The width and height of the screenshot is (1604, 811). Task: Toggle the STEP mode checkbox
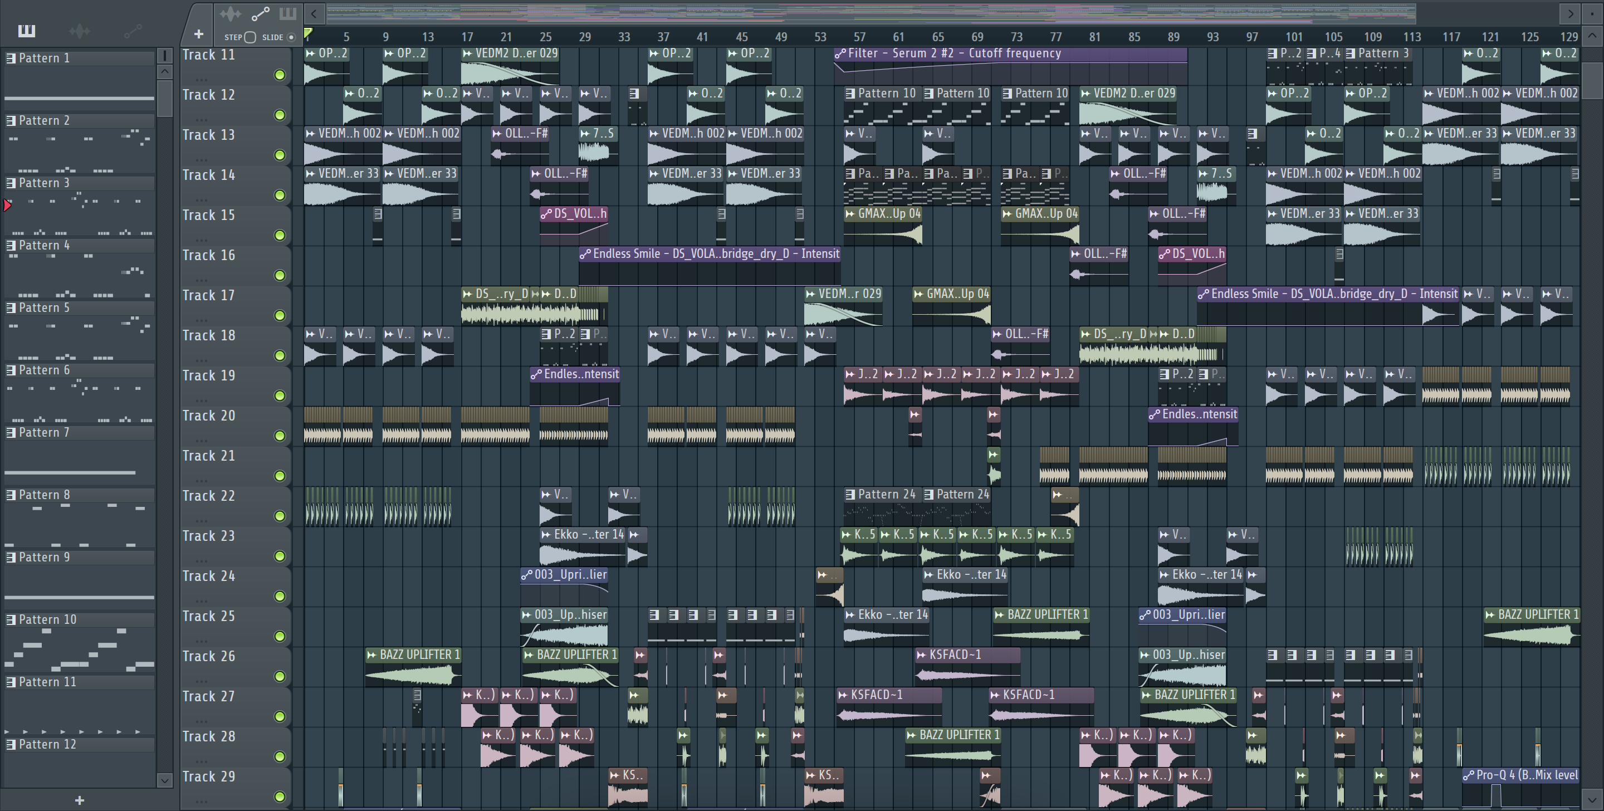click(250, 37)
